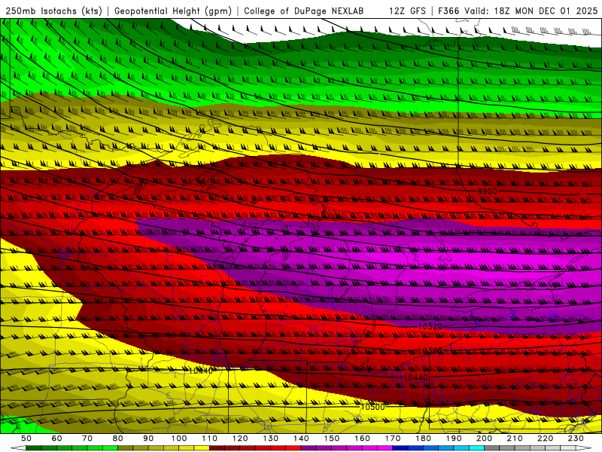Click the 160 value on the color scale
Screen dimensions: 602x452
362,438
